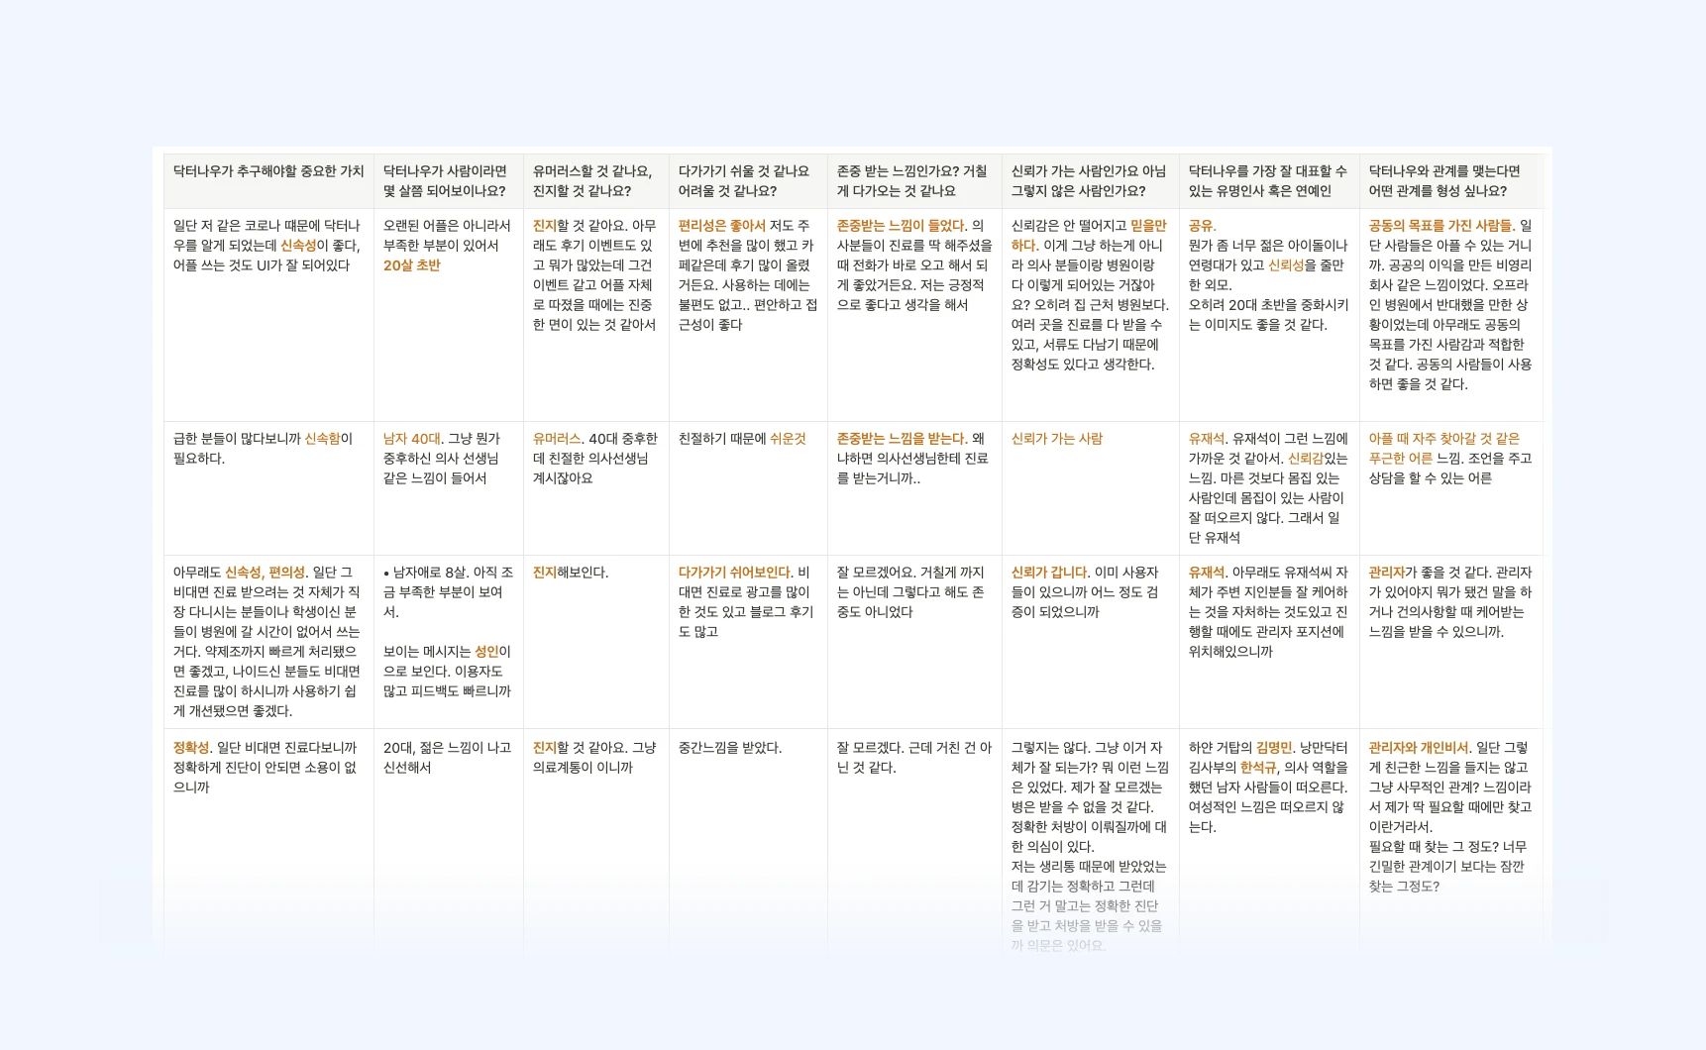Select the cell starting '그렇지는 않다. 그냥 이거 자체가'
Screen dimensions: 1706x1050
(1090, 842)
